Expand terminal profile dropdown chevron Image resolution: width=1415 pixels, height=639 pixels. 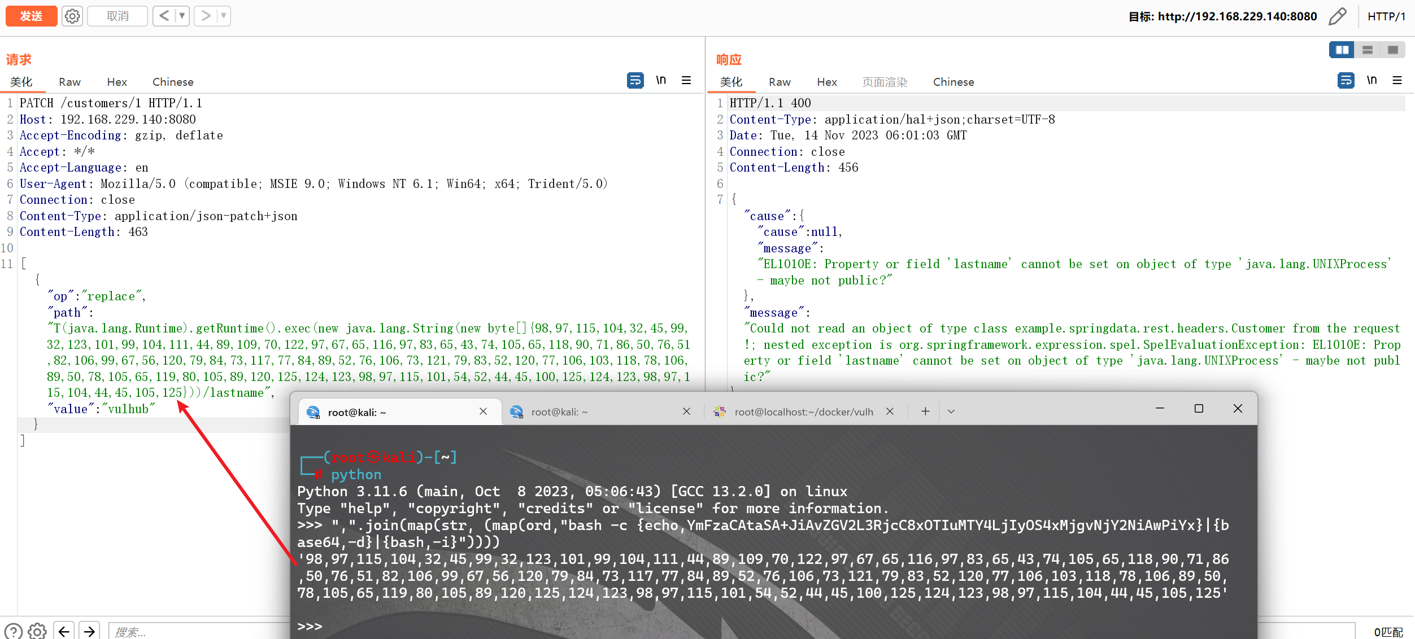[x=951, y=412]
